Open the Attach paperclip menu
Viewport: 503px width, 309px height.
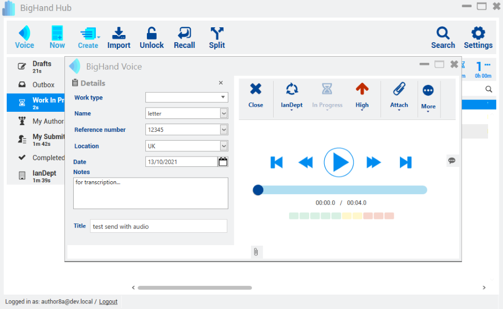point(399,97)
